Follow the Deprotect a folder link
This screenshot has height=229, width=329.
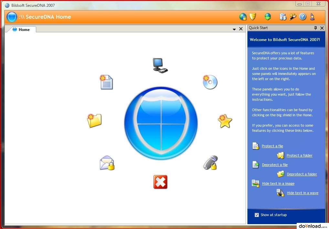302,174
